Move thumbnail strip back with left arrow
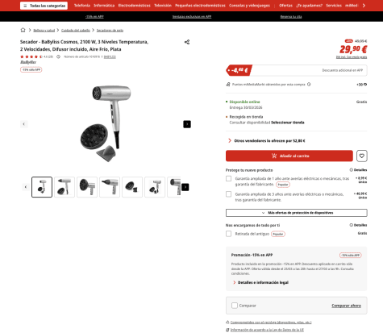Screen dimensions: 383x333 (x=26, y=187)
